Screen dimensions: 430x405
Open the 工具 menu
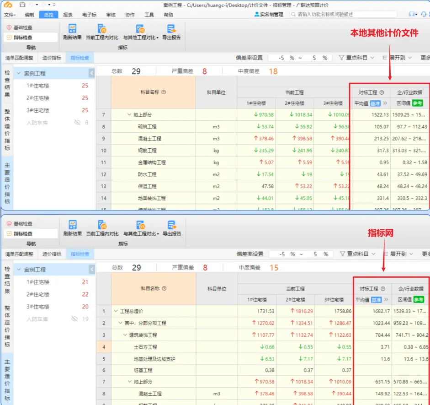point(149,15)
